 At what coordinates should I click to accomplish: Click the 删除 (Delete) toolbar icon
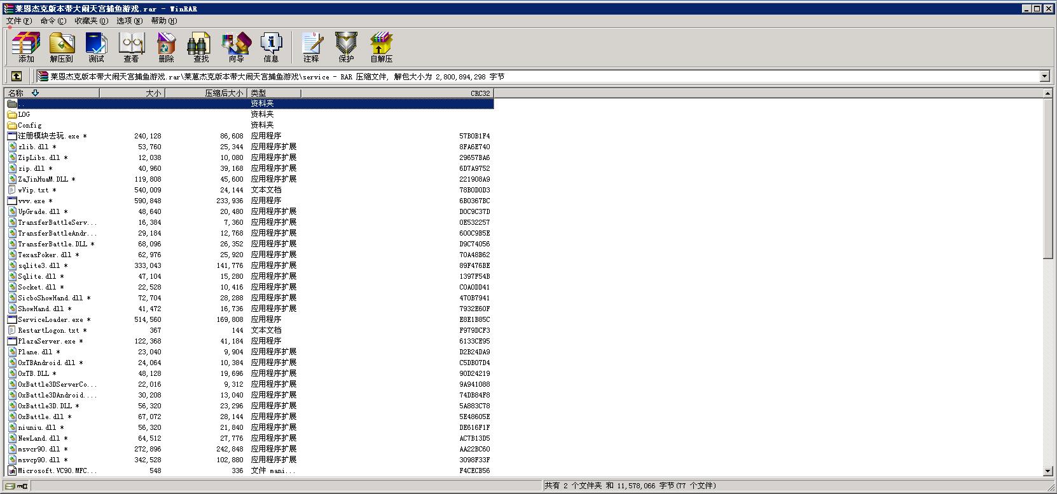pyautogui.click(x=166, y=48)
